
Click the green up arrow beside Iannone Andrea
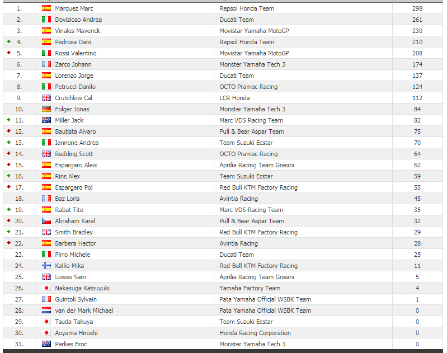click(9, 142)
